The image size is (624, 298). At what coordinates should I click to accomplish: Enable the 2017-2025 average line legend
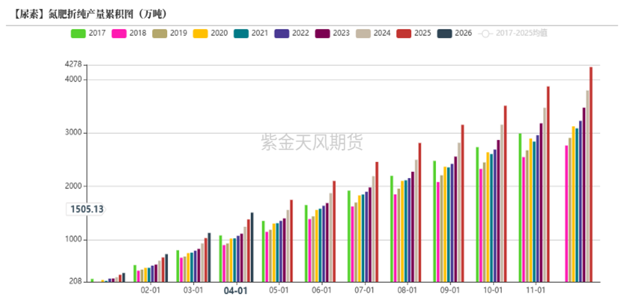513,33
